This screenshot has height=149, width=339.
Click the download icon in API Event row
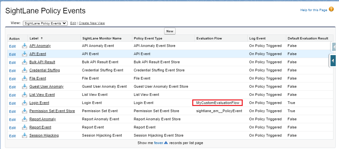point(25,54)
